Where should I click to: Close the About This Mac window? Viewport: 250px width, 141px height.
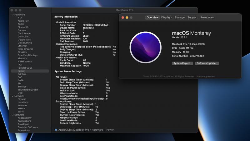coord(123,18)
